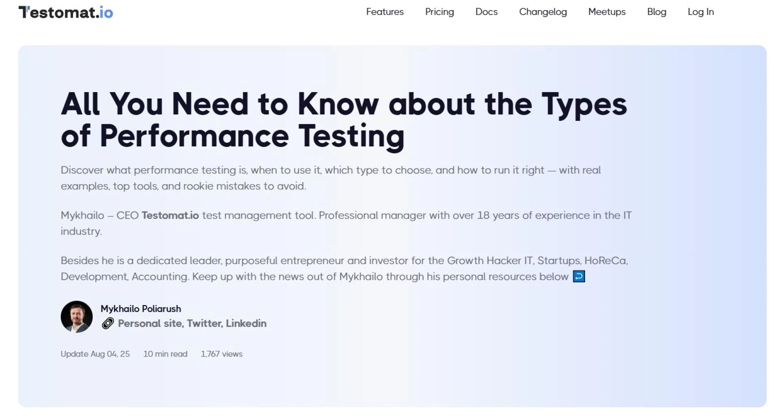The height and width of the screenshot is (419, 779).
Task: Visit the Blog section
Action: (x=656, y=12)
